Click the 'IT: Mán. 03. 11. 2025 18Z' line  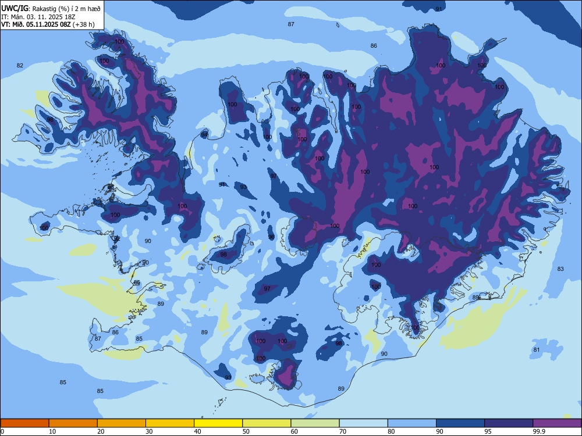[x=38, y=17]
